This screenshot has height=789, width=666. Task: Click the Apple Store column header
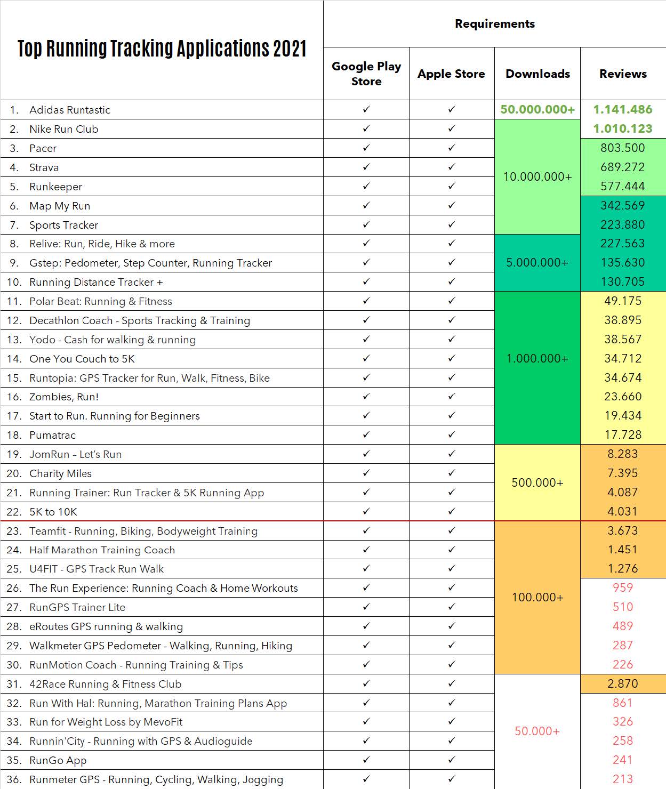452,74
